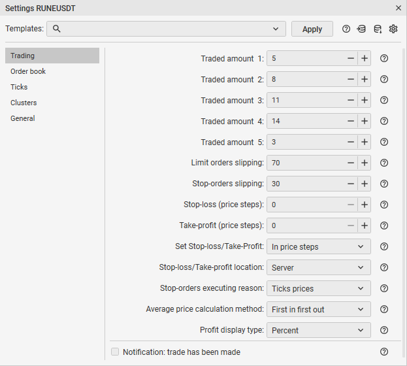
Task: Decrease Traded amount 1 with minus
Action: [351, 58]
